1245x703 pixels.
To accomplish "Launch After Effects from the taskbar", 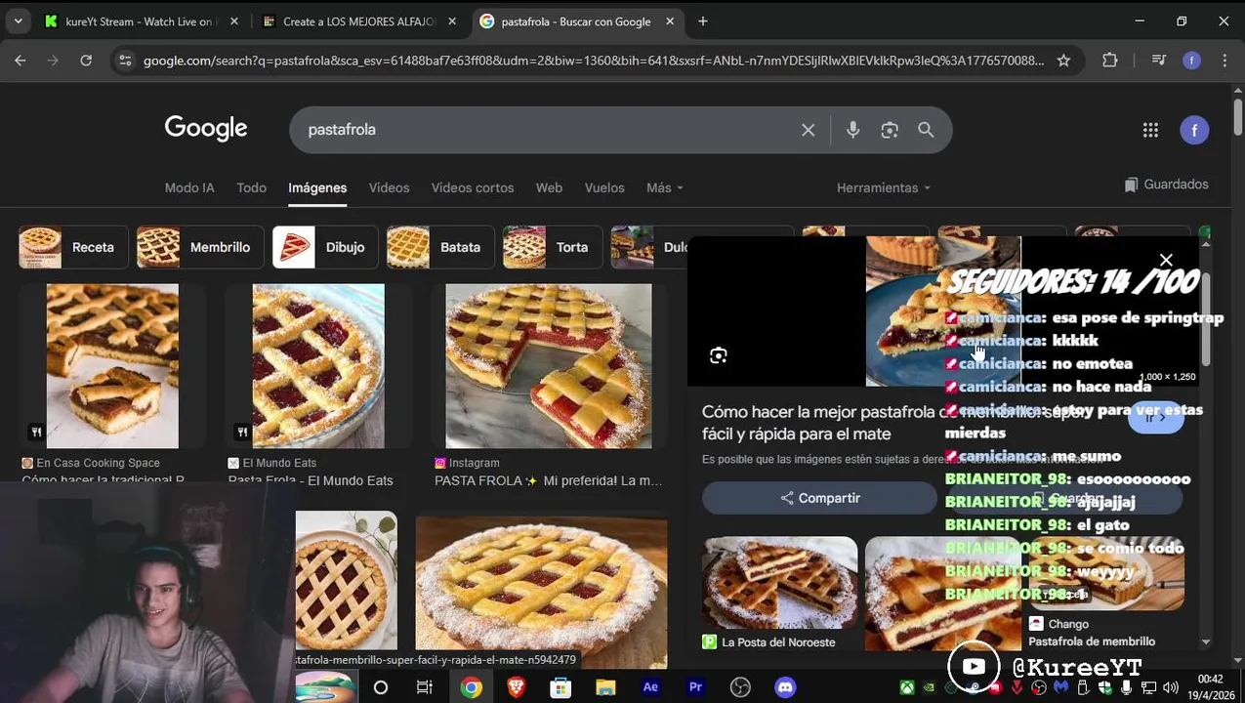I will pos(650,687).
